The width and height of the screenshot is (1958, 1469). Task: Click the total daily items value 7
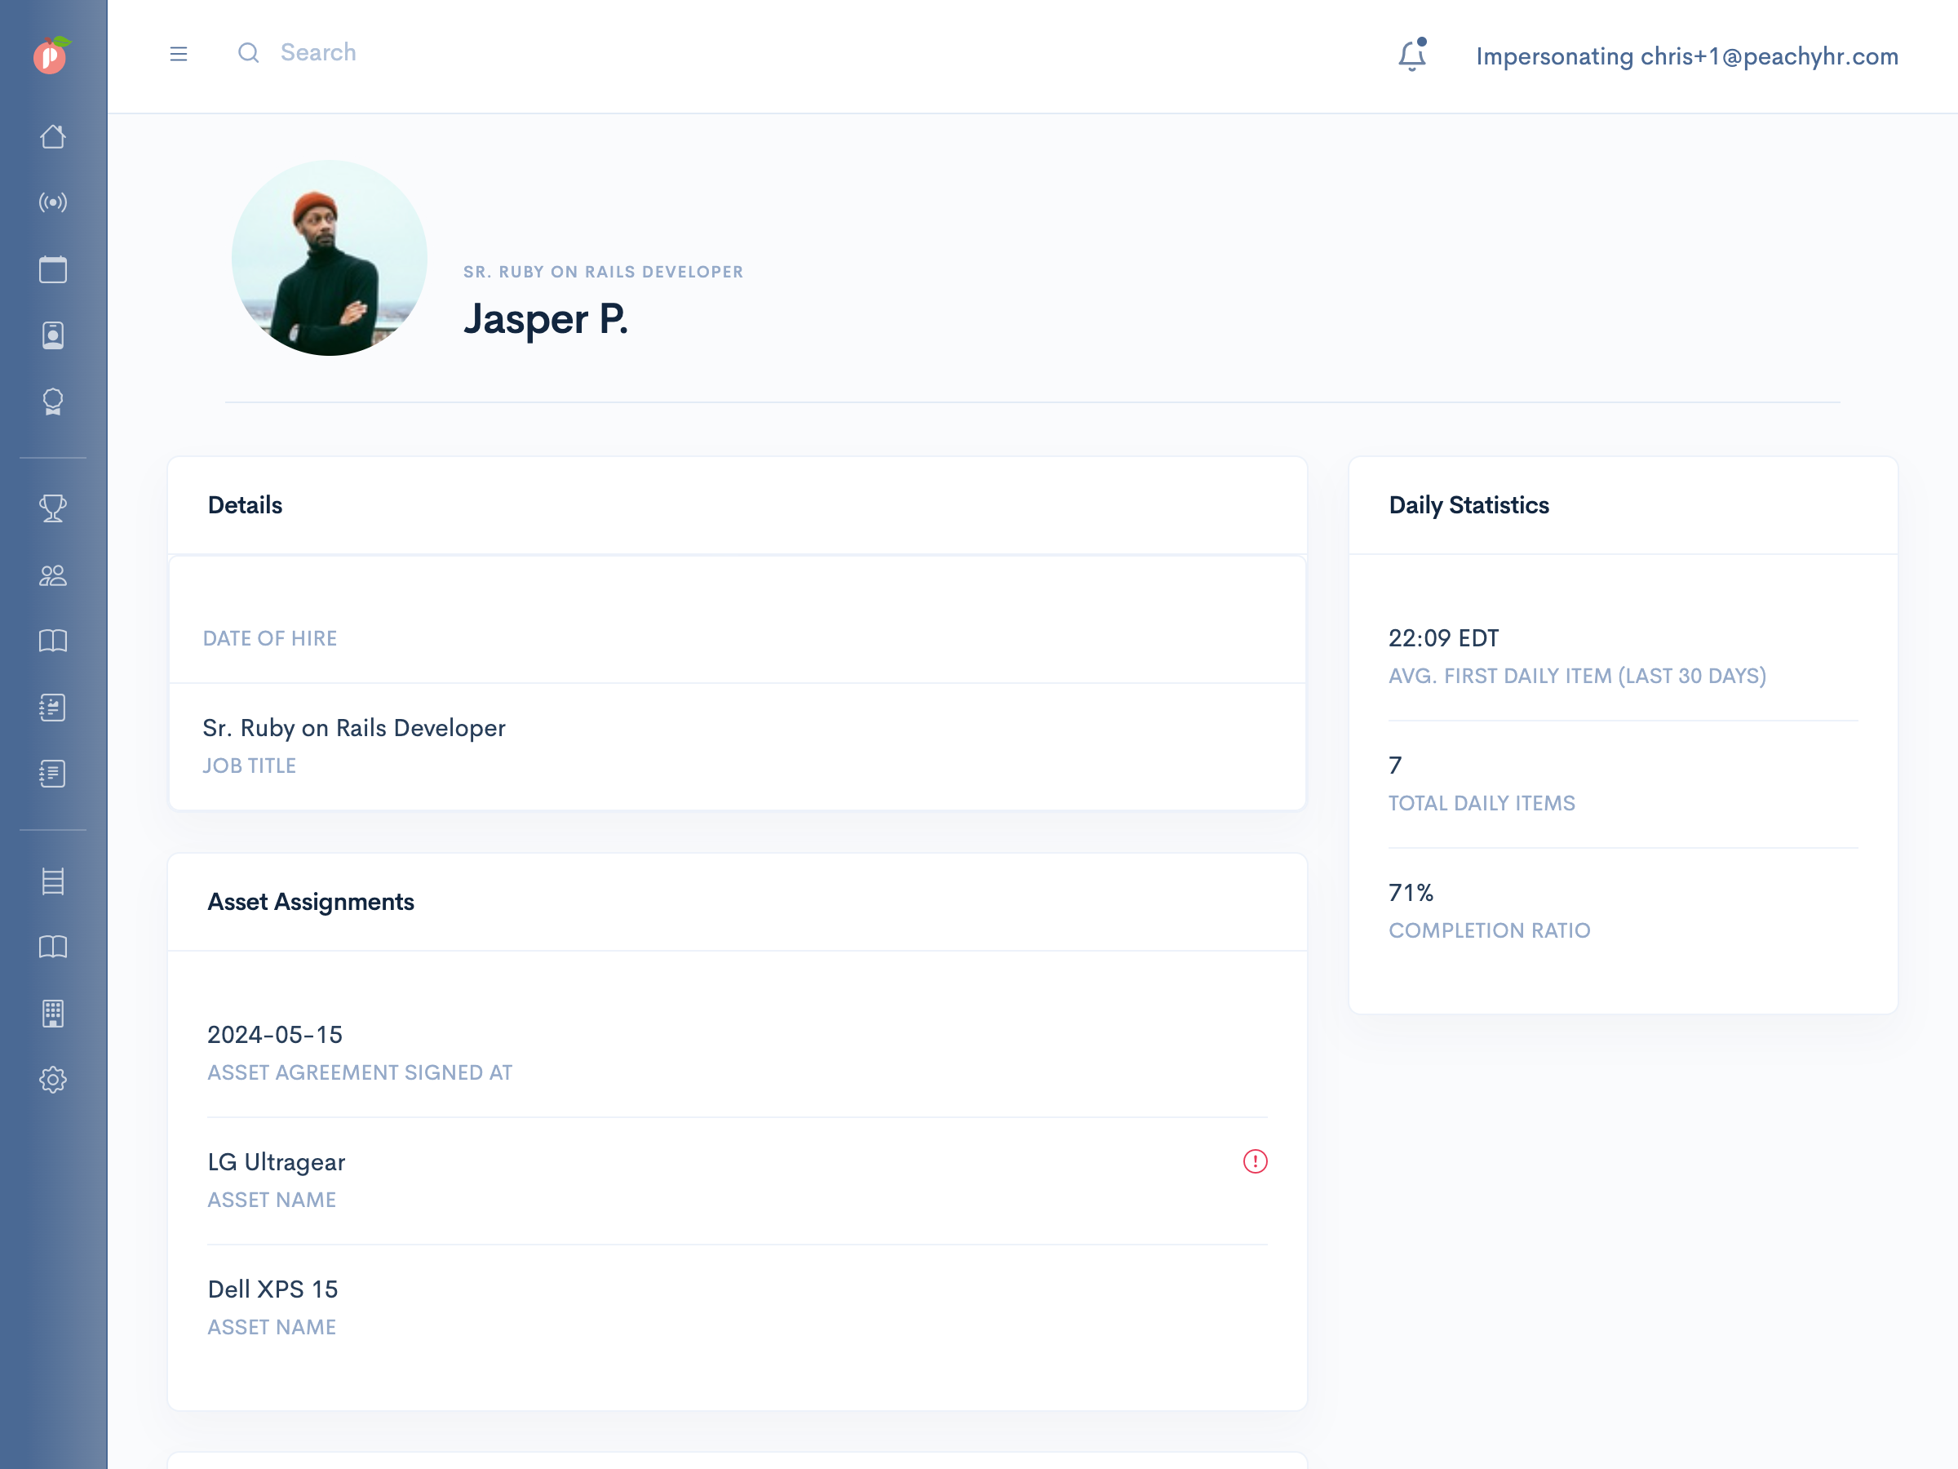[1396, 765]
